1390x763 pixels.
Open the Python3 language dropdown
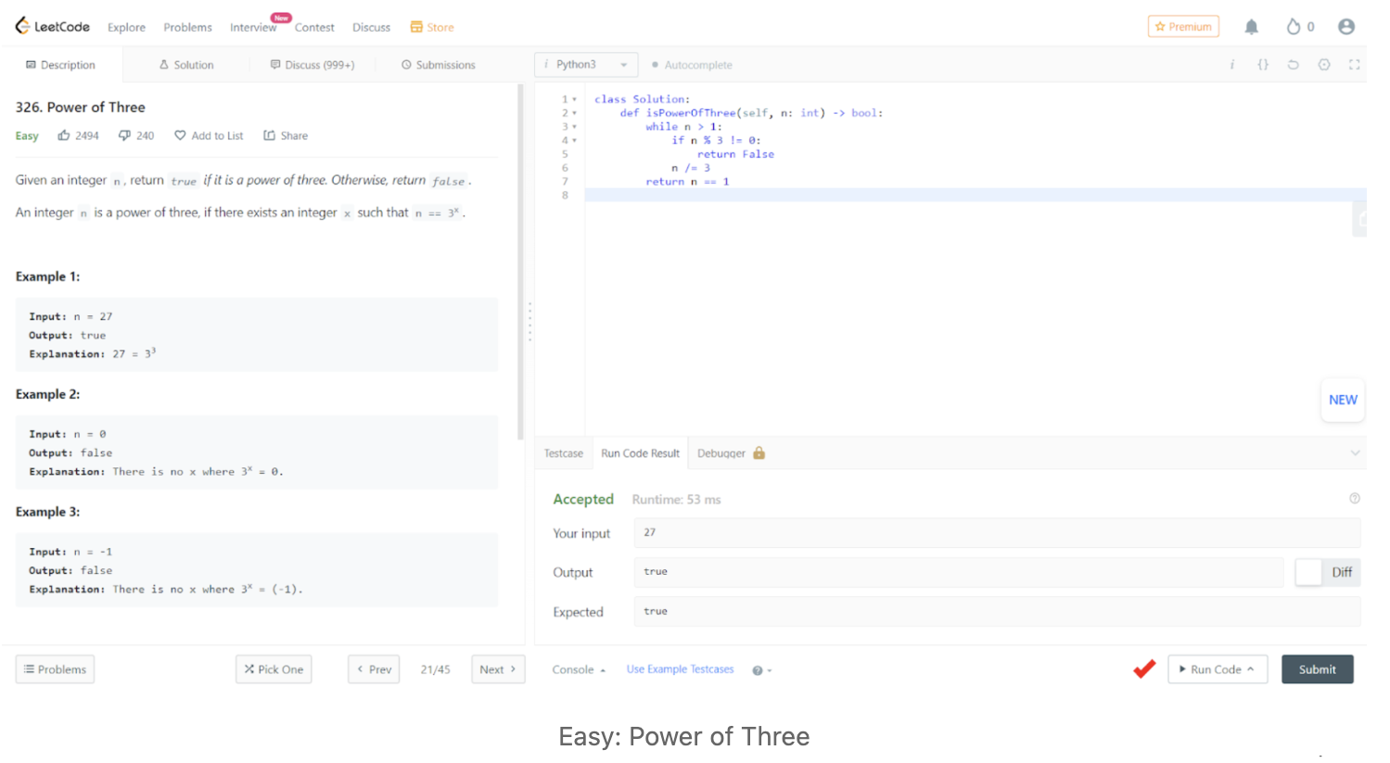point(586,65)
